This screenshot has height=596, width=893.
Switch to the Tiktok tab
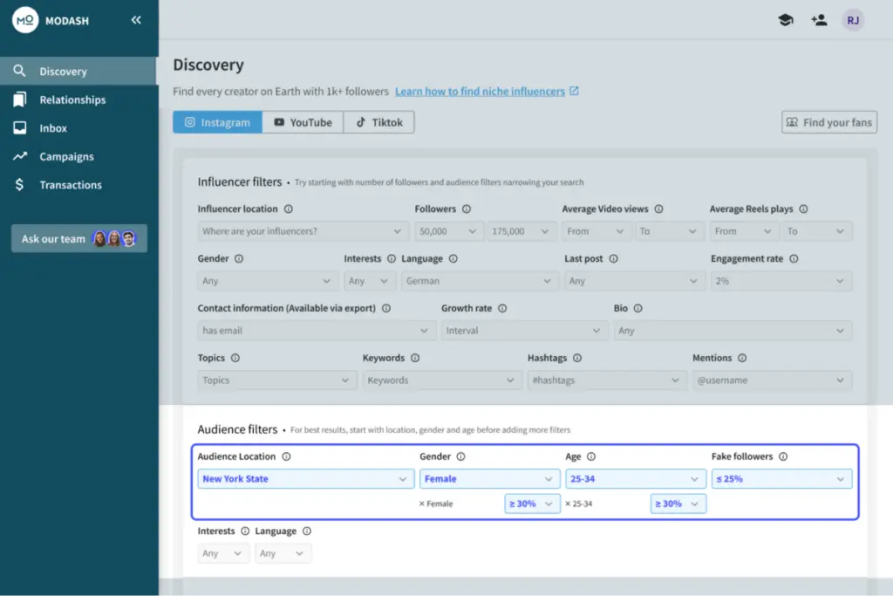378,122
